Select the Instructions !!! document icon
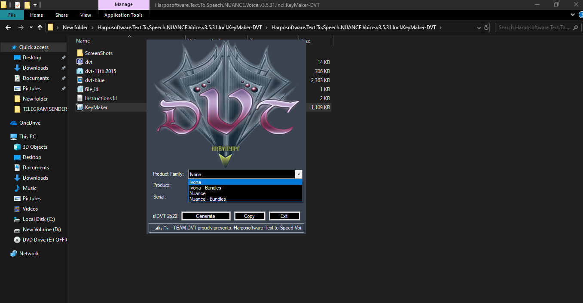 tap(80, 98)
